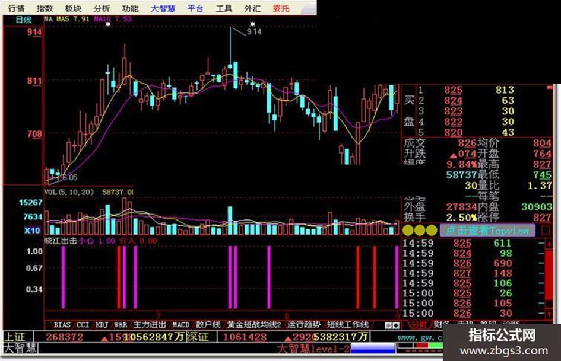The width and height of the screenshot is (561, 361).
Task: Click the 晓江出击 indicator title
Action: (61, 241)
